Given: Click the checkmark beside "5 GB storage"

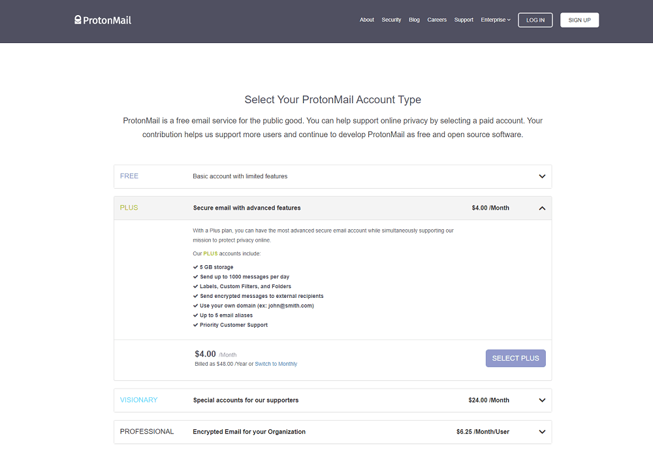Looking at the screenshot, I should (x=195, y=266).
